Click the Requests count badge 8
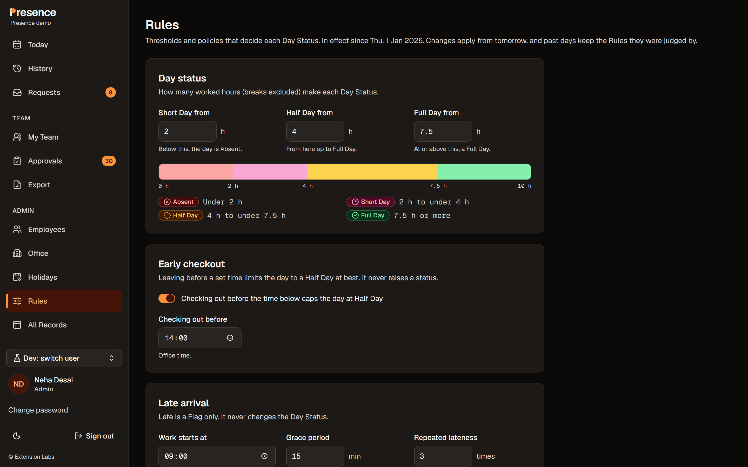The height and width of the screenshot is (467, 748). click(x=111, y=92)
